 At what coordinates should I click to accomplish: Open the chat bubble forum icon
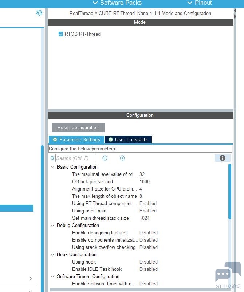point(228,272)
